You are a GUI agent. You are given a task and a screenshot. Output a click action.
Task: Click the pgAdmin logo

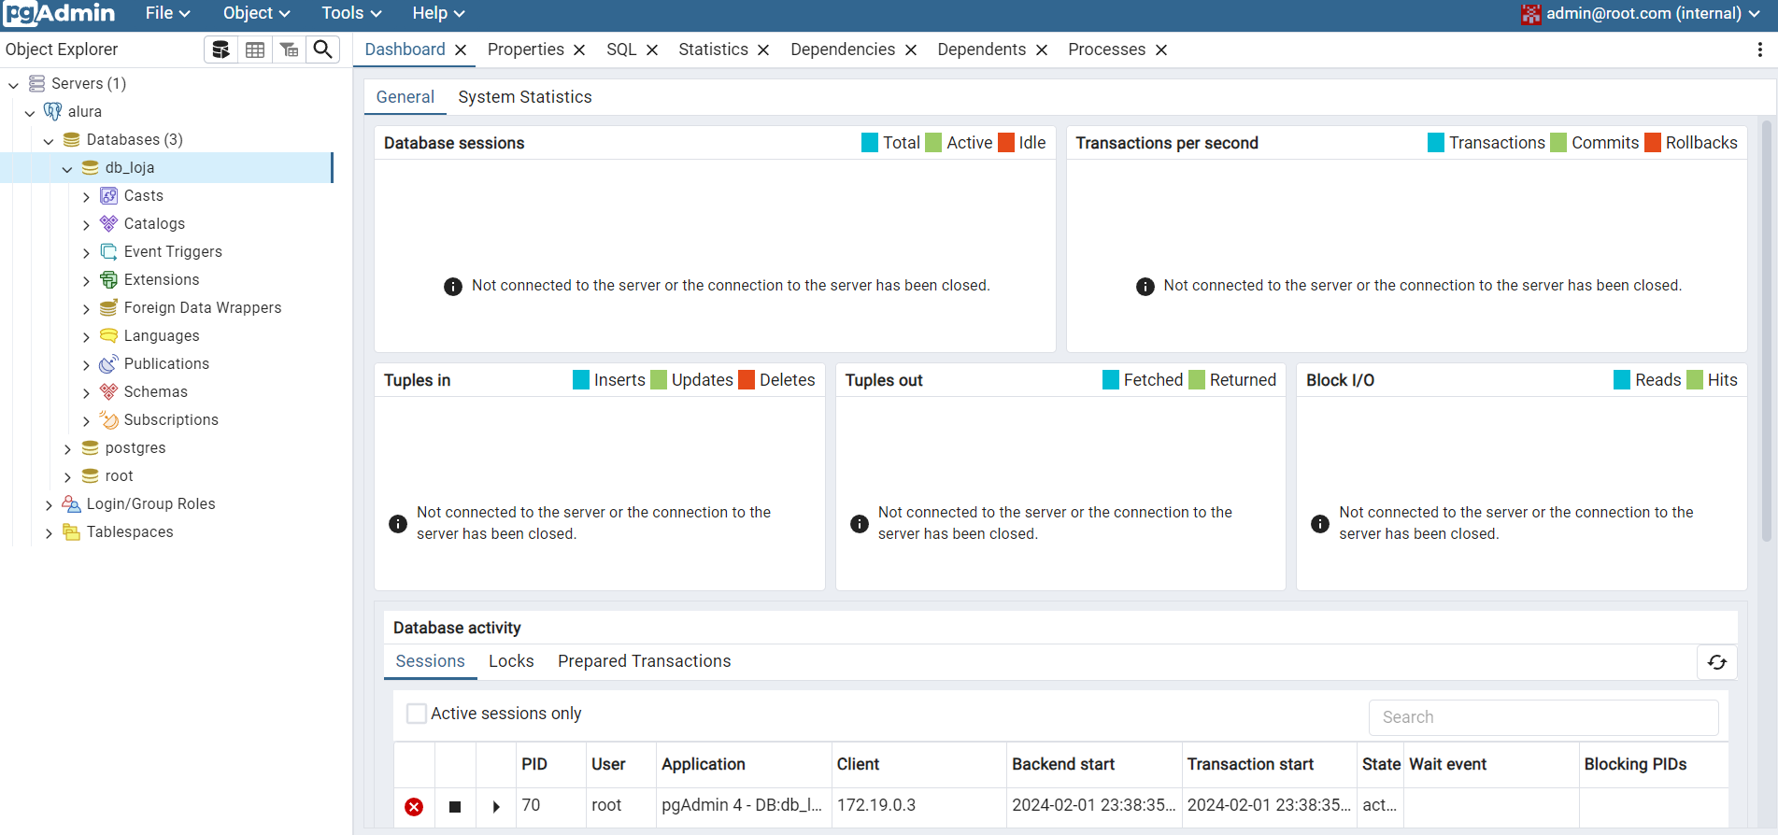point(59,13)
